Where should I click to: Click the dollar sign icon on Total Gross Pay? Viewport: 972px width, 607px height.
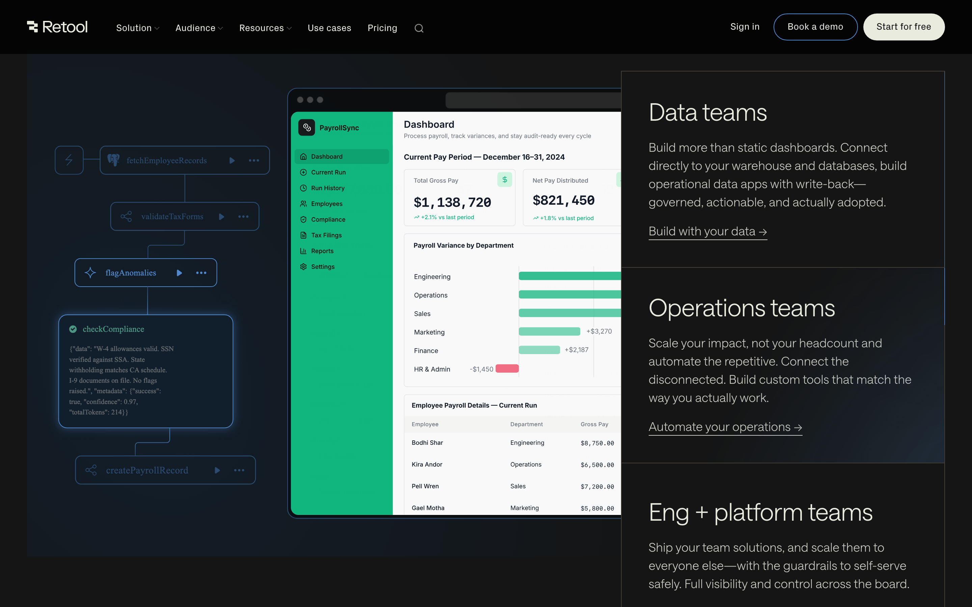point(505,179)
